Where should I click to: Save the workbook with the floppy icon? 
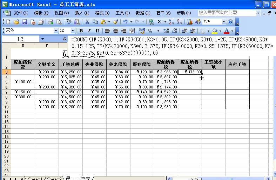coord(25,22)
